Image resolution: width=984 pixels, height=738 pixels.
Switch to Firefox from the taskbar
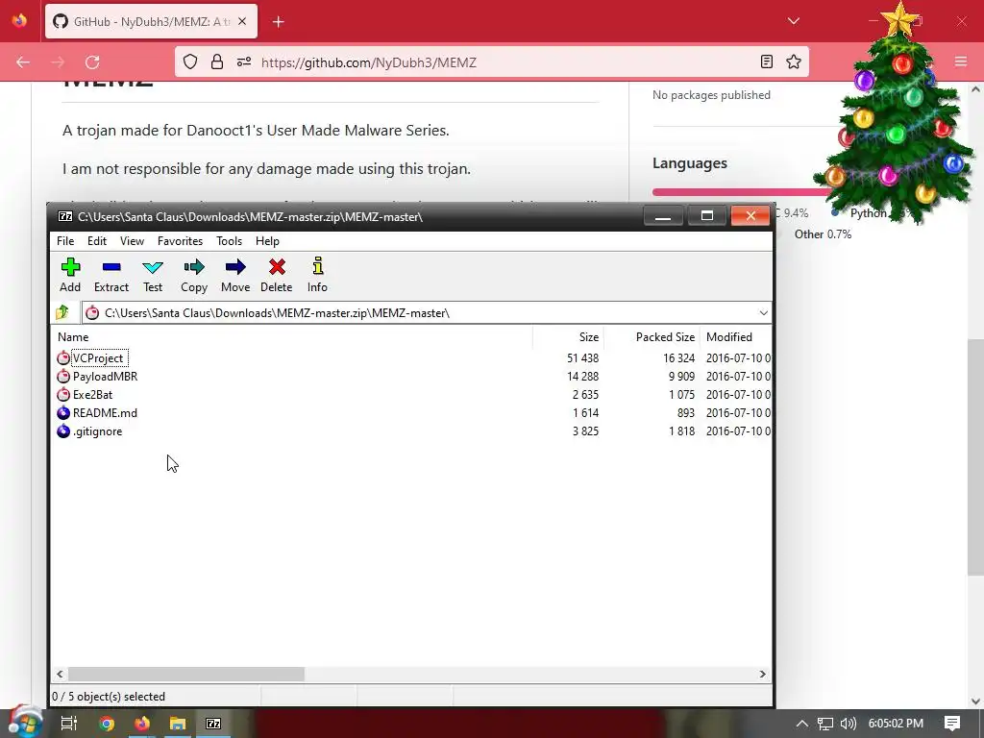coord(142,724)
